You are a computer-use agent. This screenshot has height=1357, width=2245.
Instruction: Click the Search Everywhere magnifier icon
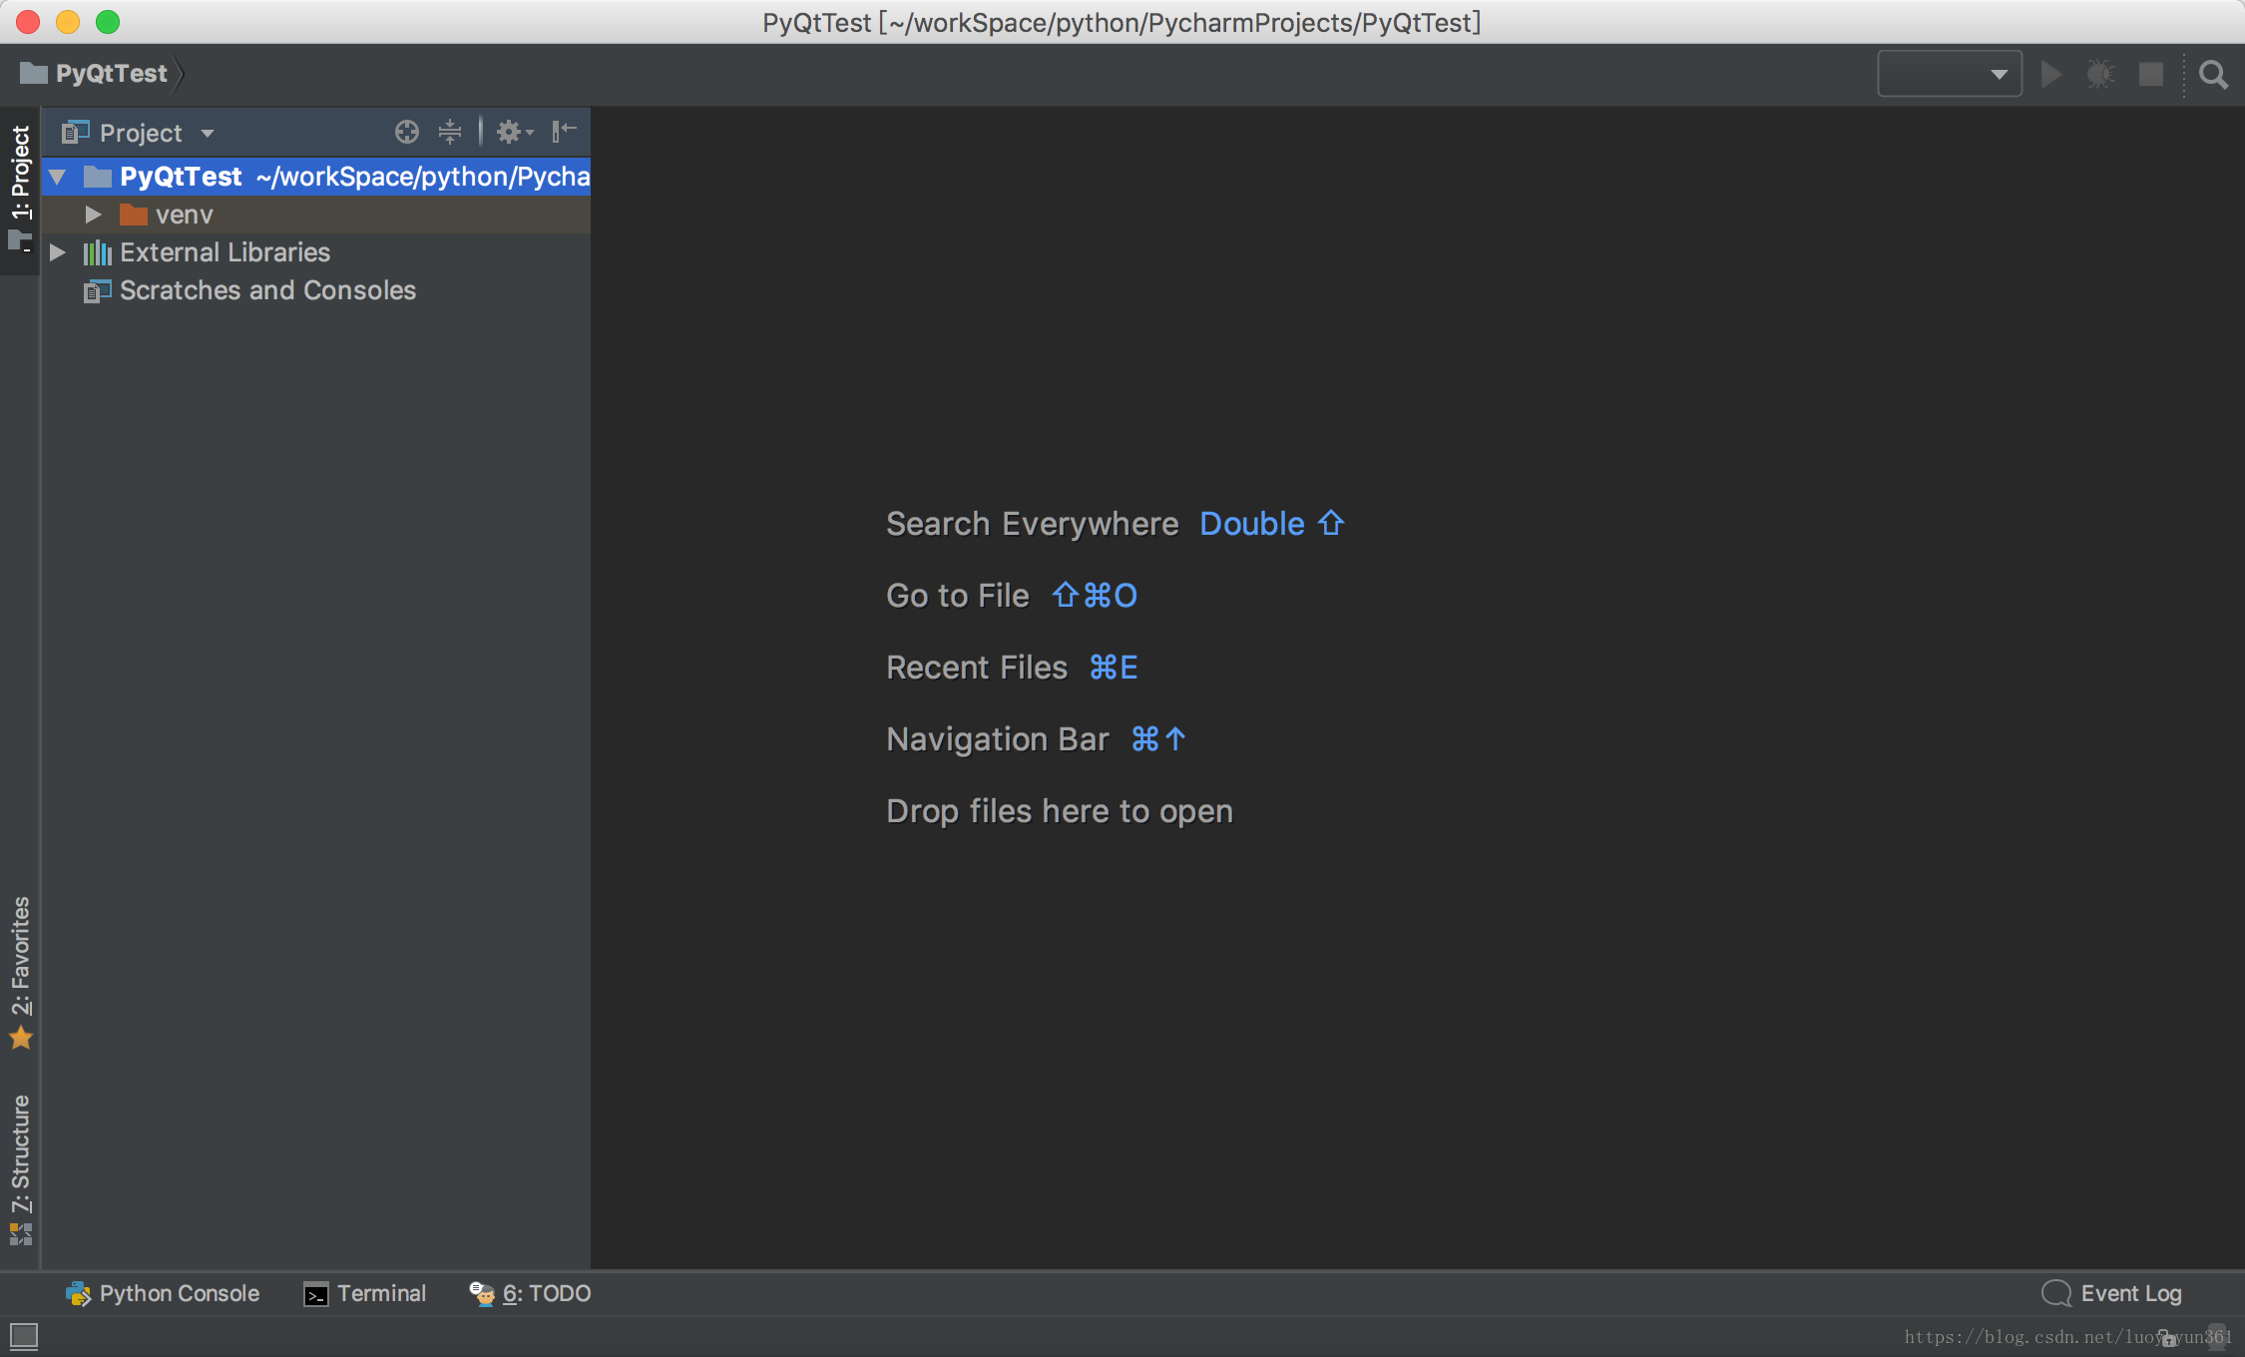(2213, 75)
